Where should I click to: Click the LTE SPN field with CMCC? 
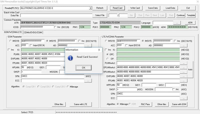148,94
